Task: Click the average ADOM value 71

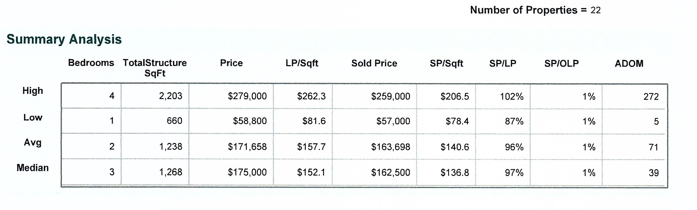Action: tap(653, 147)
